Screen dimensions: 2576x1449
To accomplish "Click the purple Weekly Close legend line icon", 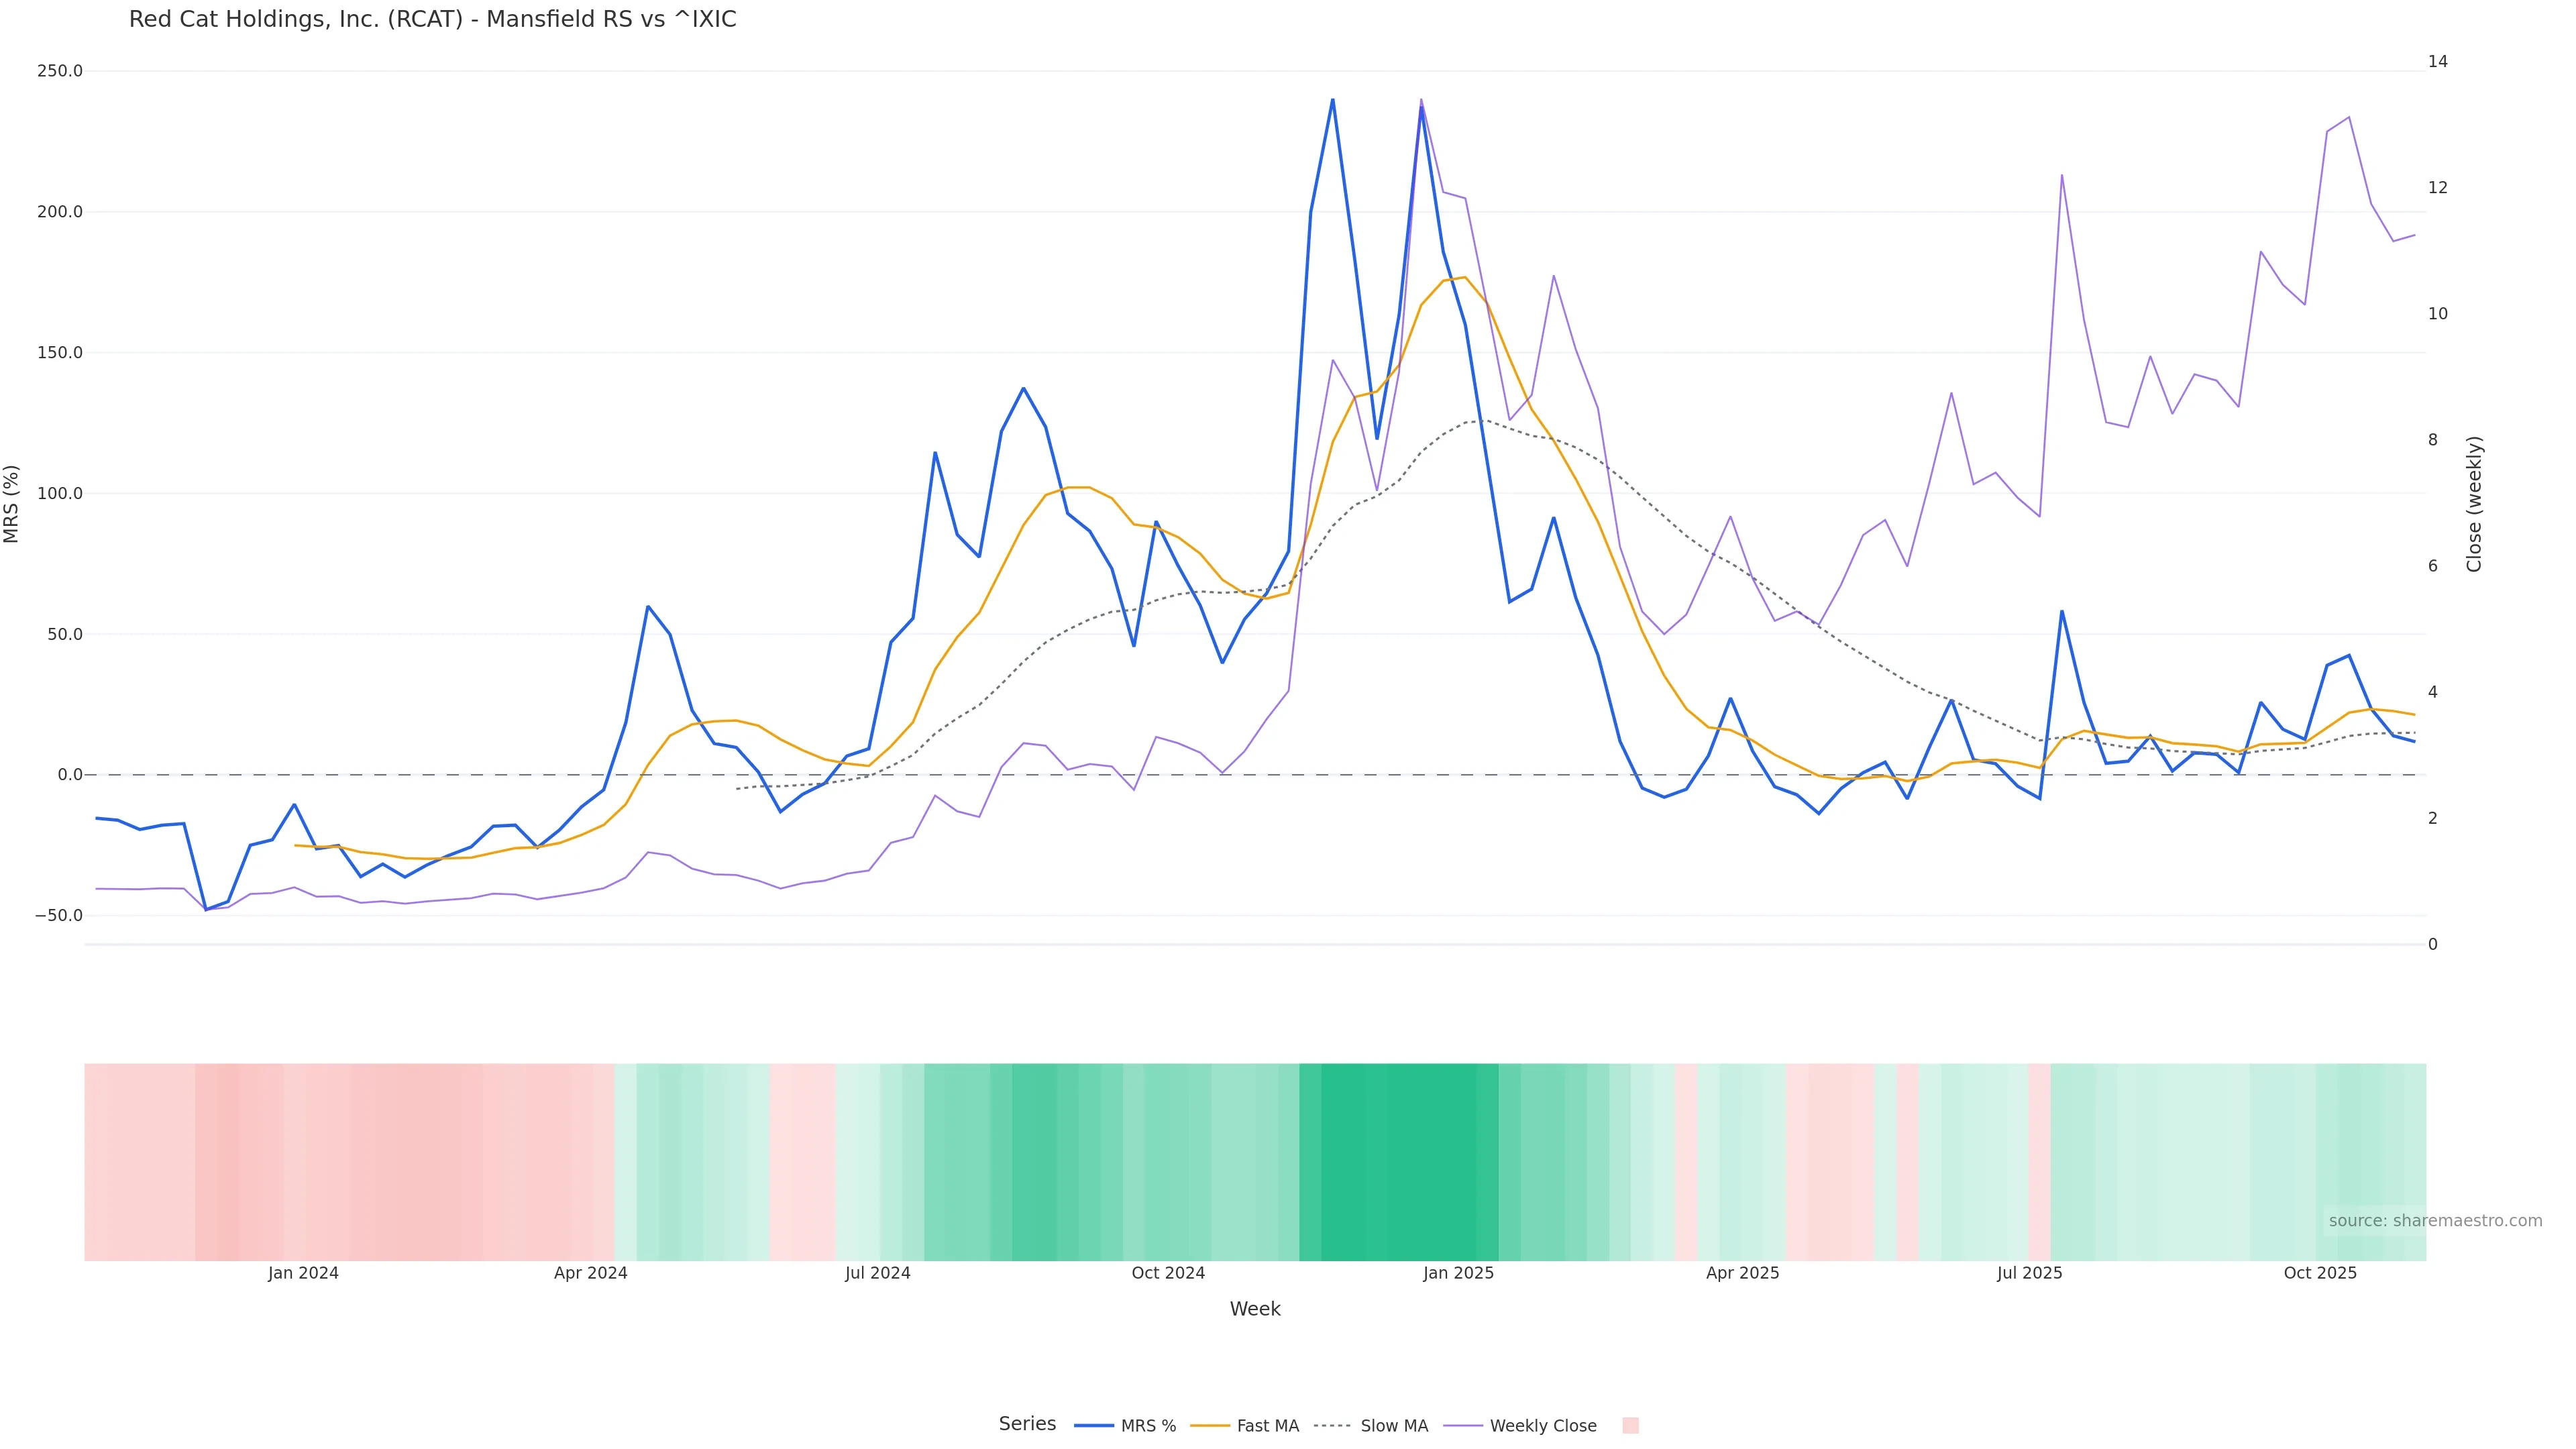I will [1463, 1426].
